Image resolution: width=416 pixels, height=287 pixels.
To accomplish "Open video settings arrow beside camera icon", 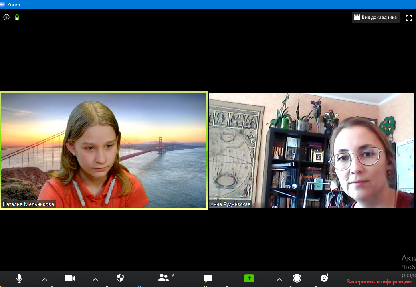I will (95, 279).
